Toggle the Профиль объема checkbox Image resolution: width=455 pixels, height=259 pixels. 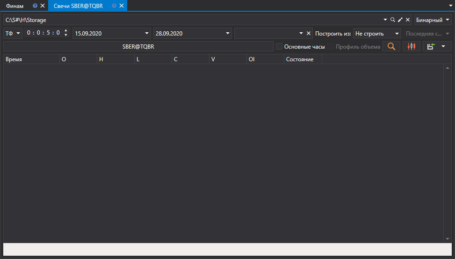(x=331, y=46)
